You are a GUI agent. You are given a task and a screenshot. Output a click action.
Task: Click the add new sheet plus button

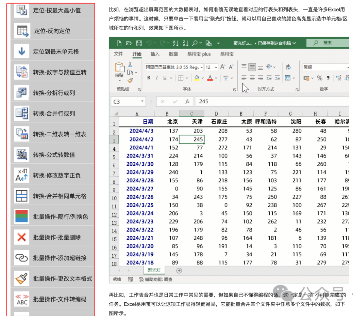click(179, 271)
